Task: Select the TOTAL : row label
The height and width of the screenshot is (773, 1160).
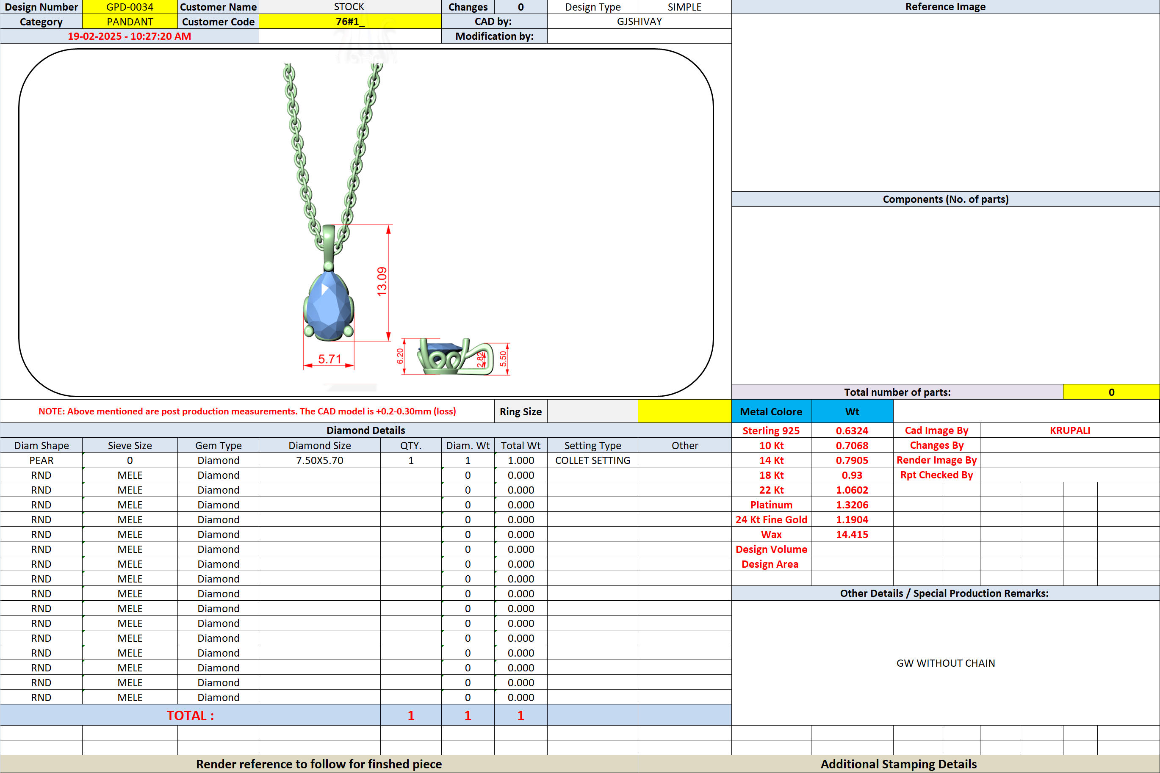Action: pos(191,715)
